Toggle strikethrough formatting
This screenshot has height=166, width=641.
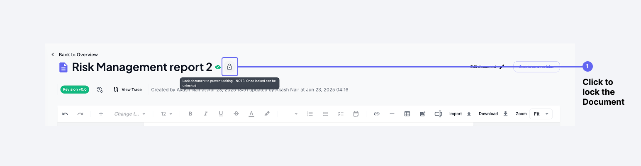236,114
